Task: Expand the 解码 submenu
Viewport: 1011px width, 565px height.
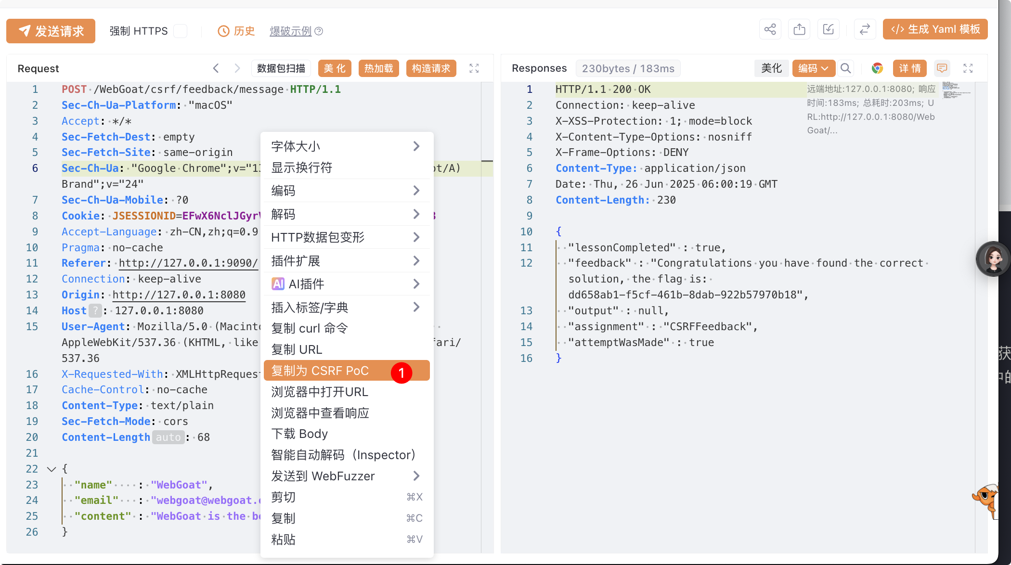Action: pos(347,214)
